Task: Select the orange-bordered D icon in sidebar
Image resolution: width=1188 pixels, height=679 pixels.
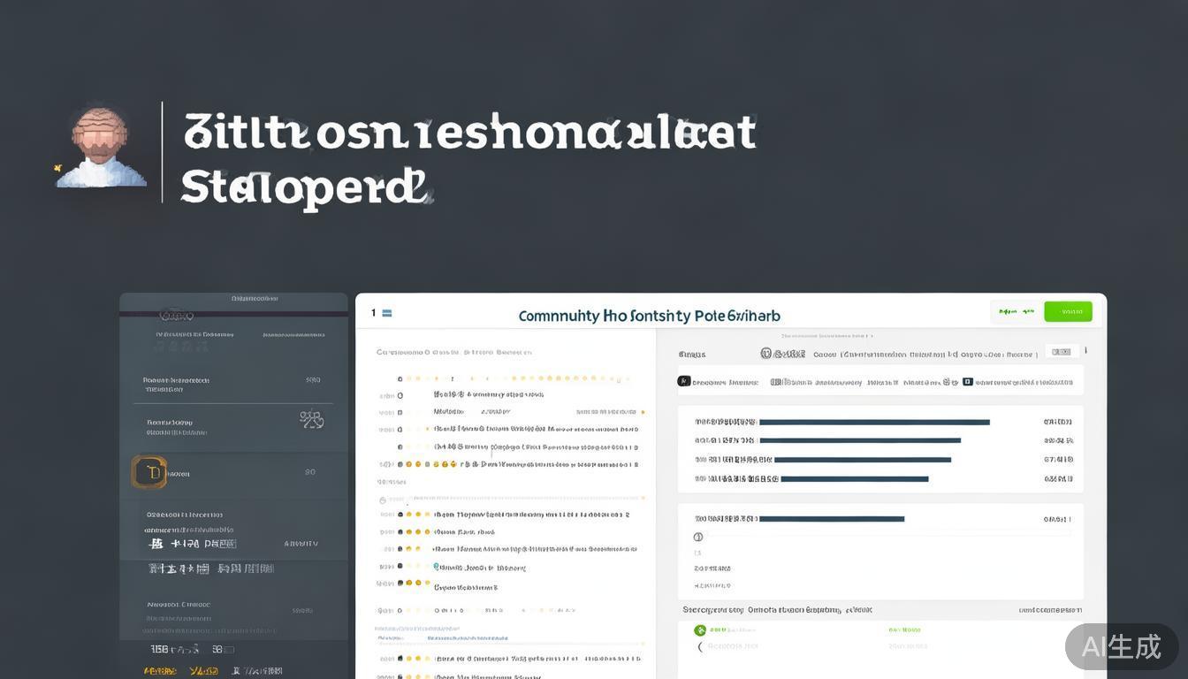Action: point(149,473)
